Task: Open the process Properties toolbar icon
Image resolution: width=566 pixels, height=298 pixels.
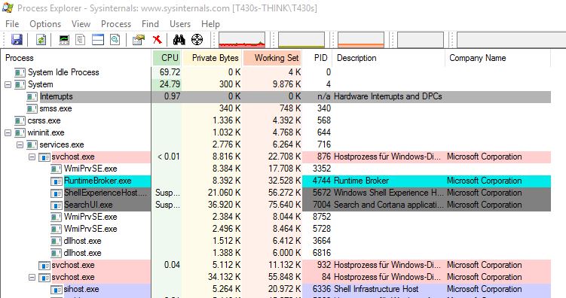Action: (x=138, y=40)
